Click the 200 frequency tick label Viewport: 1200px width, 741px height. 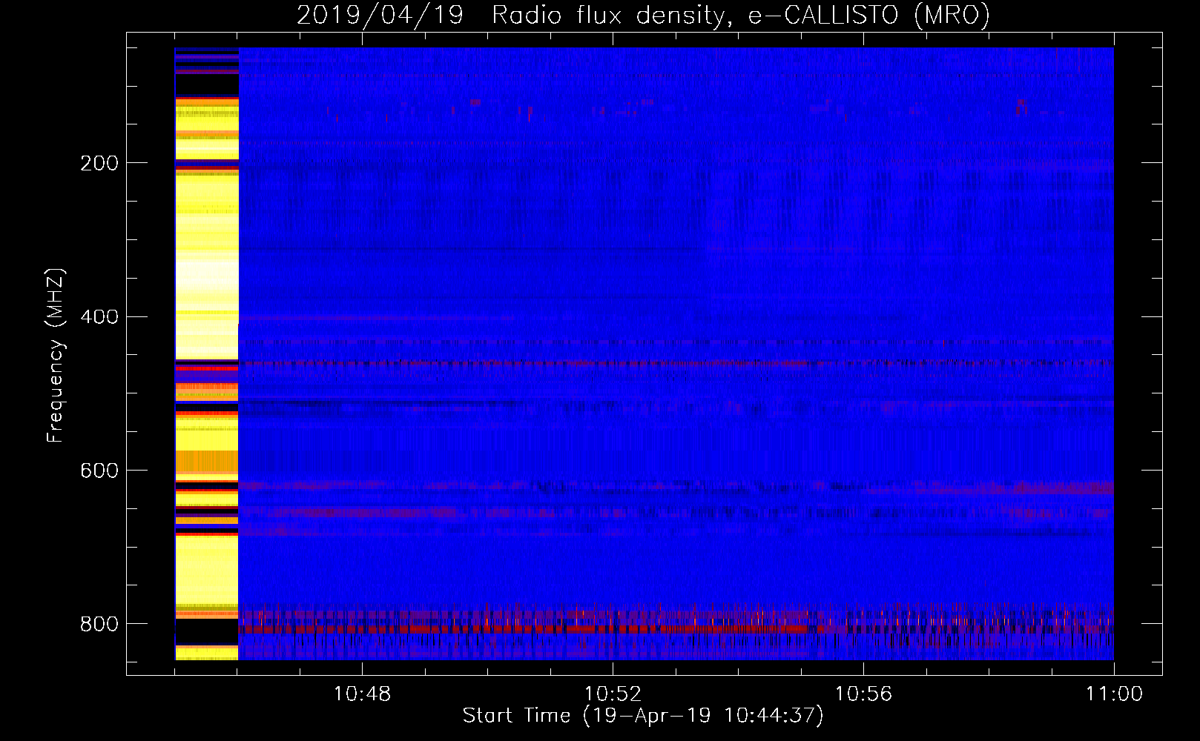coord(99,163)
